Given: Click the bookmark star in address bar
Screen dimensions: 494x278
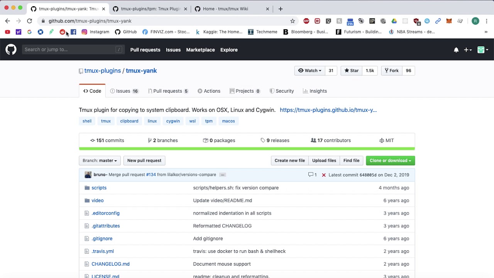Looking at the screenshot, I should pos(293,21).
